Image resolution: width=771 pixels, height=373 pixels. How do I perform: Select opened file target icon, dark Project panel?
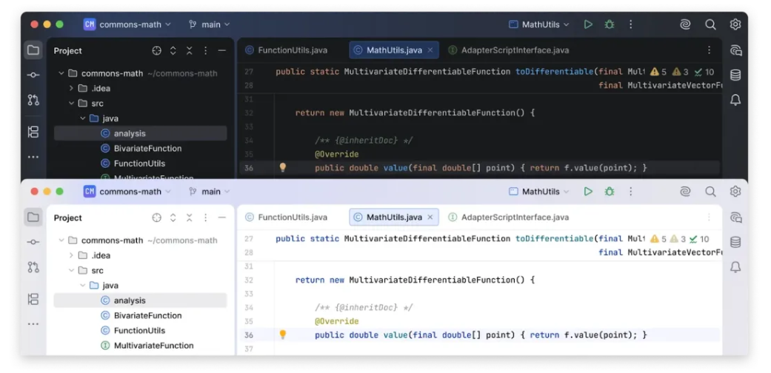156,50
